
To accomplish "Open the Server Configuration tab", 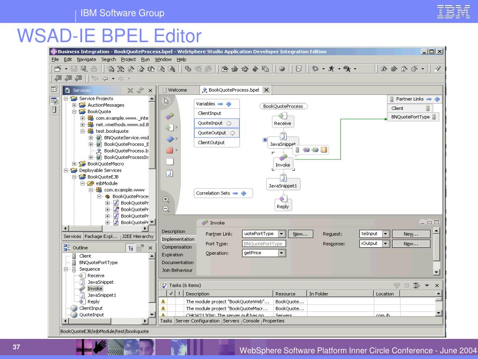I will coord(197,321).
